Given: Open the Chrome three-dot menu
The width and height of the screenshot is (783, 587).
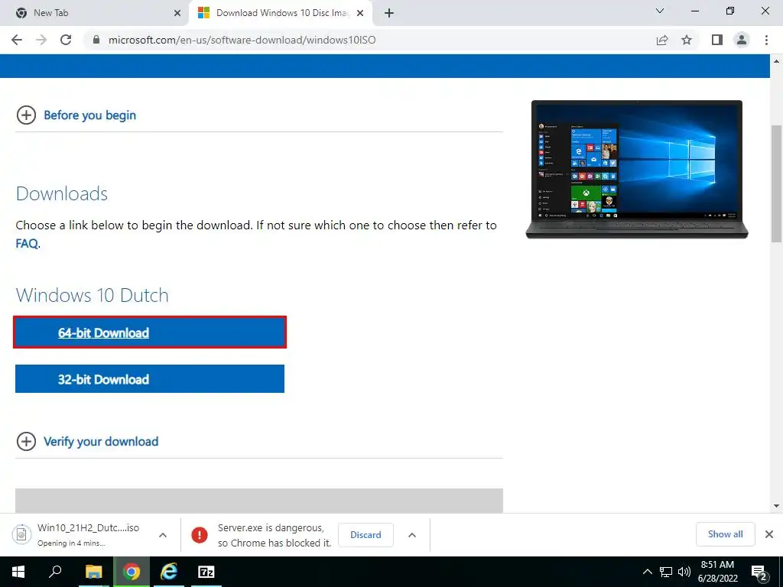Looking at the screenshot, I should (766, 40).
